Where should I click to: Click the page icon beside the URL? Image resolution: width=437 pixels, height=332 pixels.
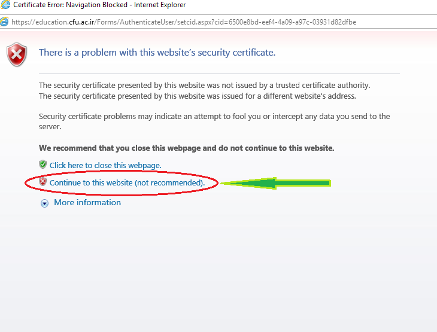click(5, 22)
